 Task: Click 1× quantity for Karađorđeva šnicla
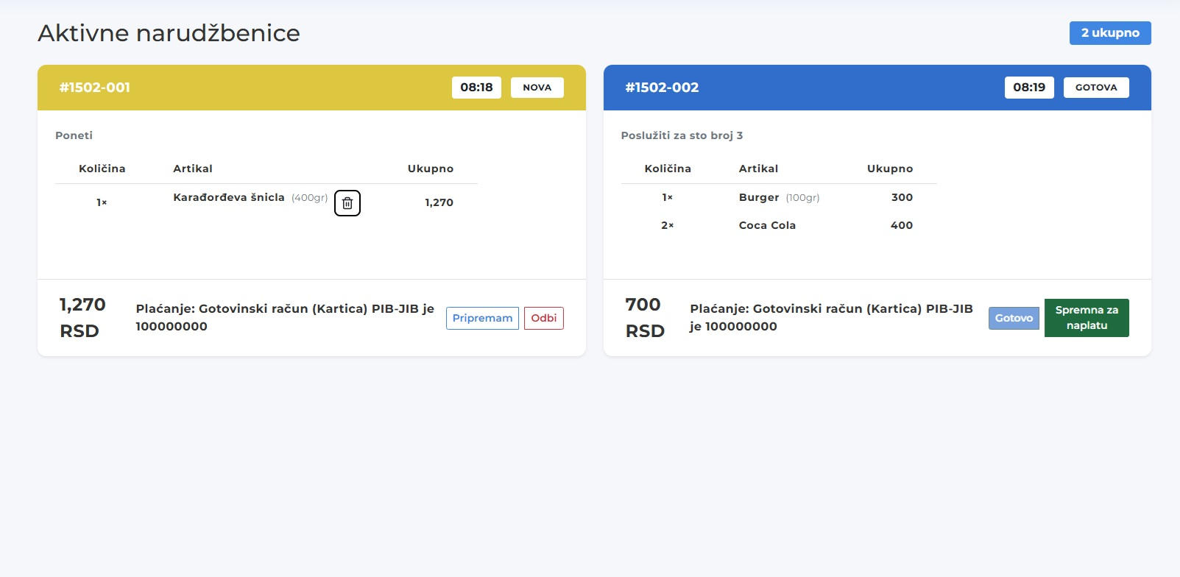(102, 202)
